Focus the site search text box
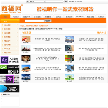Viewport: 108px width, 108px height. pyautogui.click(x=34, y=21)
